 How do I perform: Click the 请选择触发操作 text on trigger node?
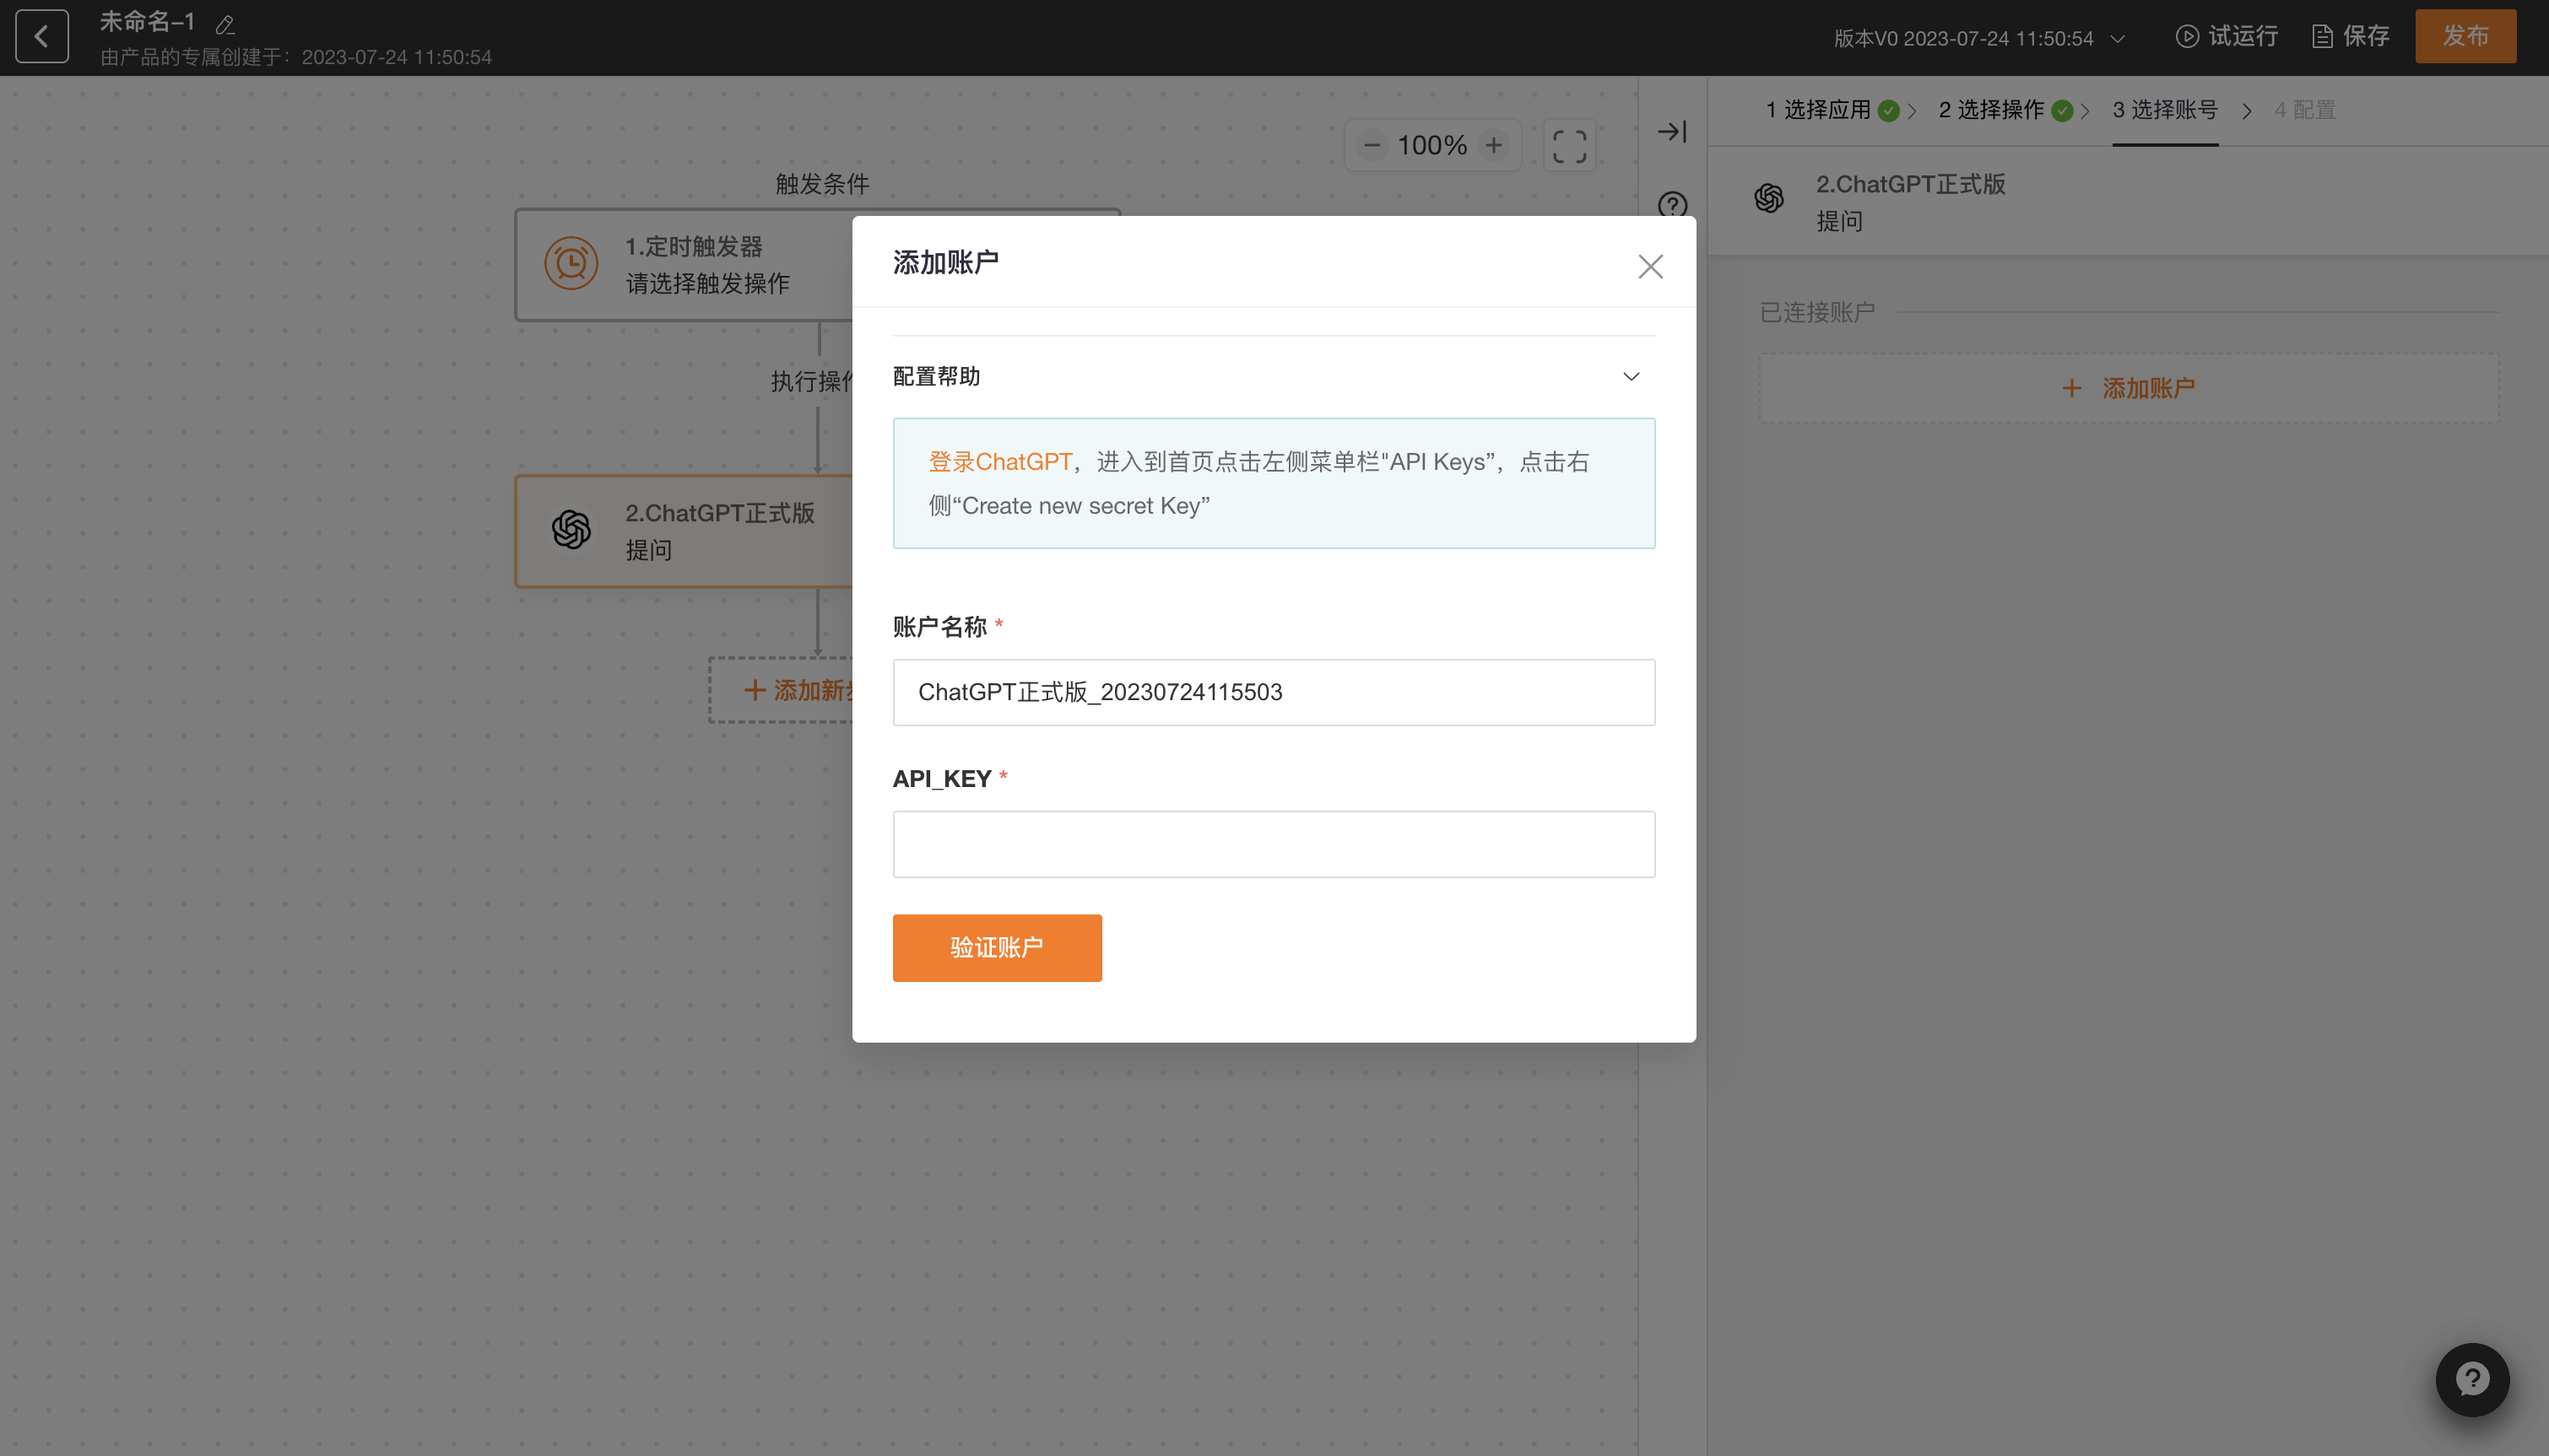(707, 284)
